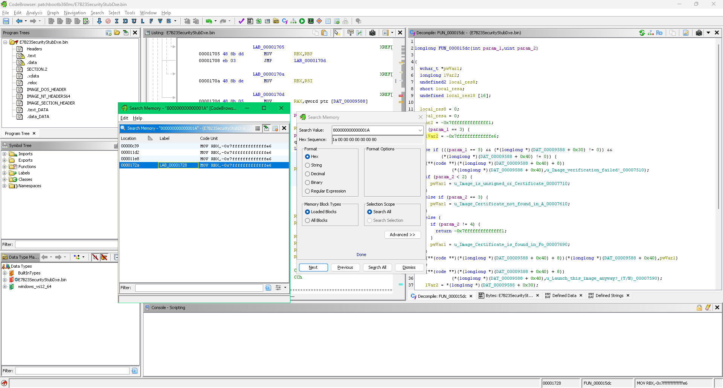Select Regular Expression format radio button
This screenshot has width=723, height=388.
(x=307, y=191)
